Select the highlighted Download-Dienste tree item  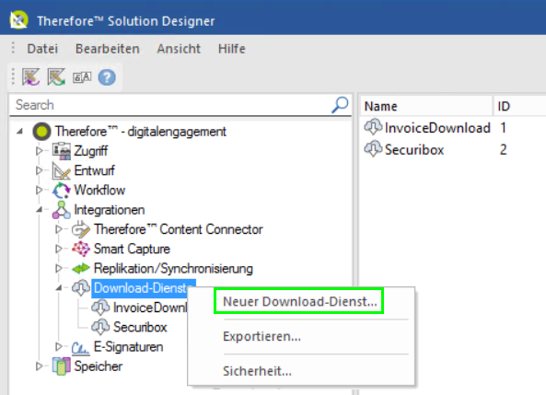tap(144, 288)
